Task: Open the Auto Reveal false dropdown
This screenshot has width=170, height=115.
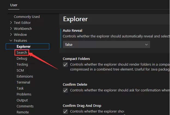Action: [x=107, y=44]
